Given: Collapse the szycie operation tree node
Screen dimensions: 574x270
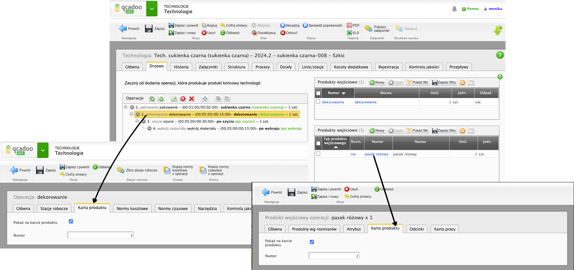Looking at the screenshot, I should [137, 121].
